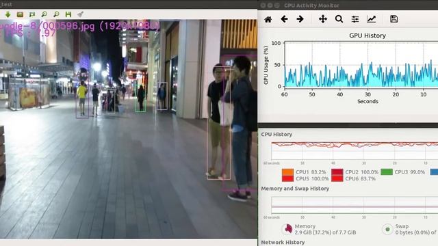Viewport: 438px width, 246px height.
Task: Click the Seconds x-axis label
Action: click(368, 102)
